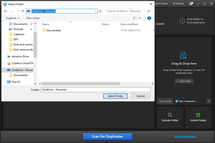Viewport: 215px width, 143px height.
Task: Click the + Add Folder button
Action: tap(184, 81)
